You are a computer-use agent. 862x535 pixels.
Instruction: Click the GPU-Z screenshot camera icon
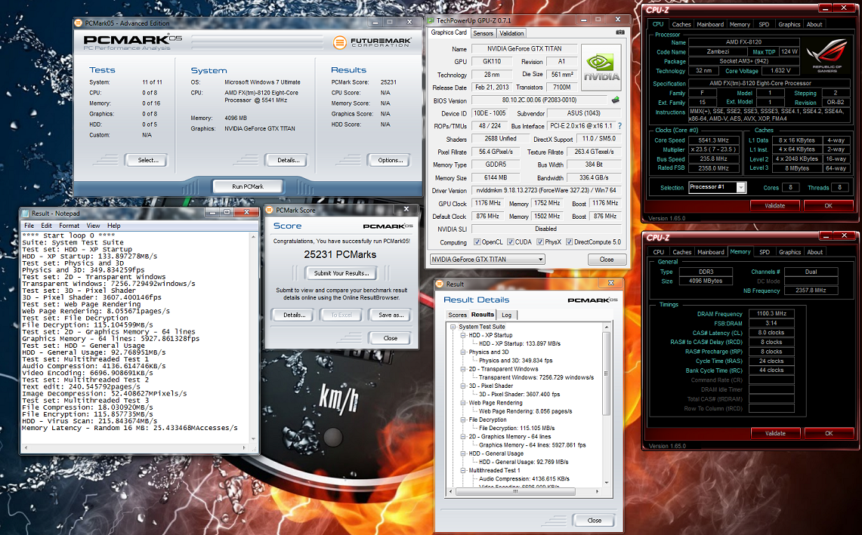620,32
